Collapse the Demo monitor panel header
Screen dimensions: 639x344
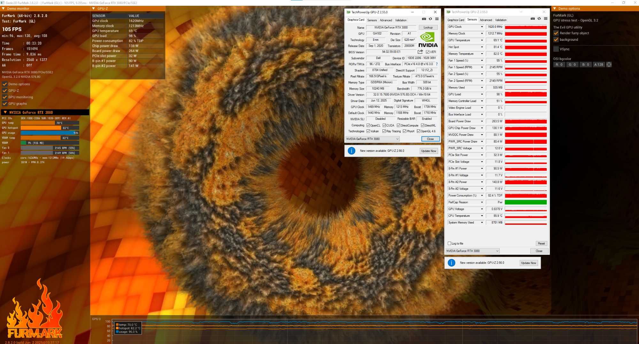point(3,9)
